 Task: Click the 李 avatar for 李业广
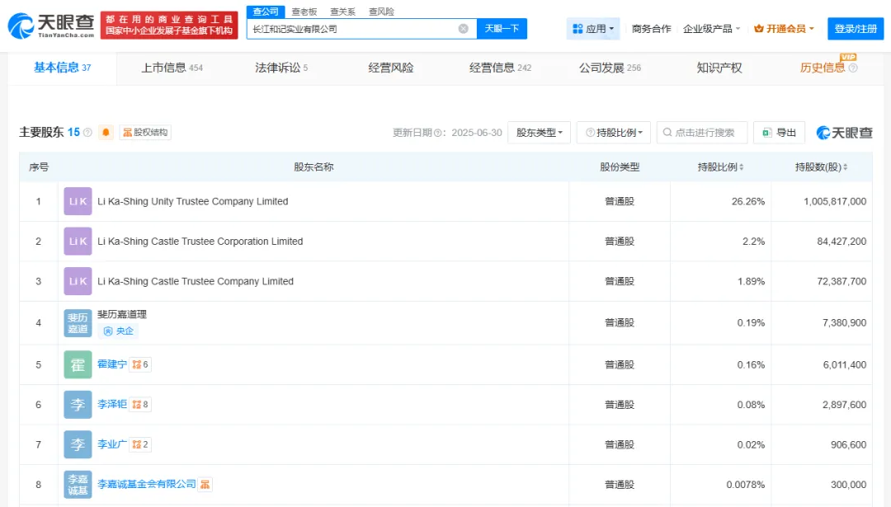78,444
